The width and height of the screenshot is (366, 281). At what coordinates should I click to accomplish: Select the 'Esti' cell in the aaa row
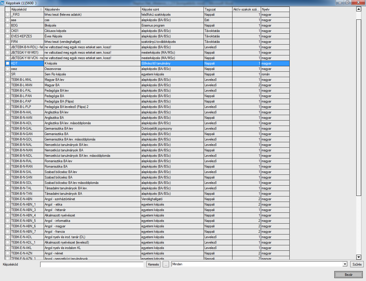click(218, 20)
